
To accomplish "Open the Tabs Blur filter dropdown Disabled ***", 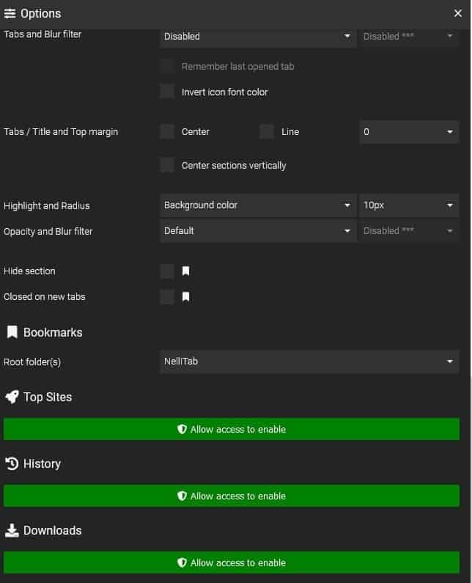I will pyautogui.click(x=409, y=37).
